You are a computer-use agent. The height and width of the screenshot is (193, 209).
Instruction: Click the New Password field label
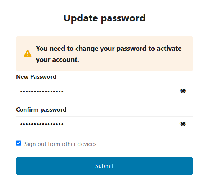coord(36,77)
